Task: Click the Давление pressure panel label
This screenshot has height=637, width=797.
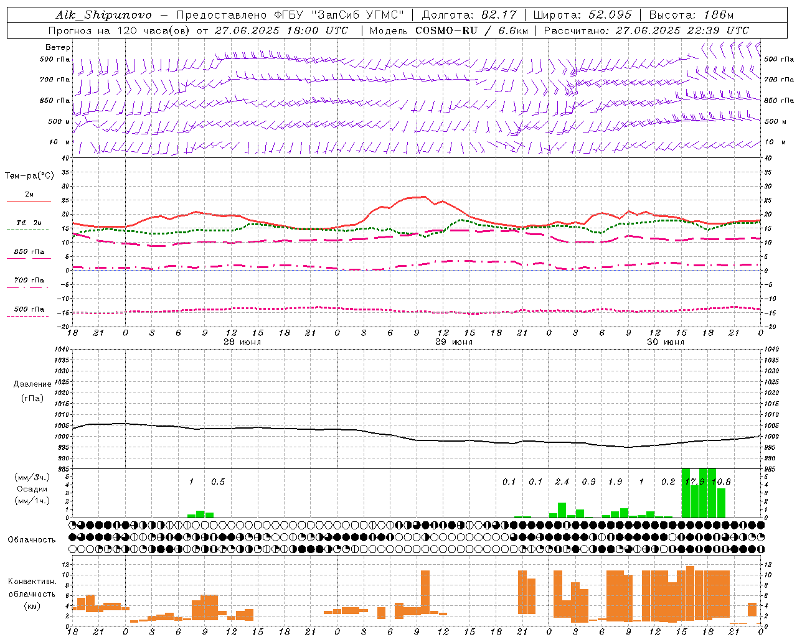Action: pyautogui.click(x=32, y=384)
